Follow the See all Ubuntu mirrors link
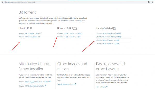155x93 pixels. coord(66,84)
